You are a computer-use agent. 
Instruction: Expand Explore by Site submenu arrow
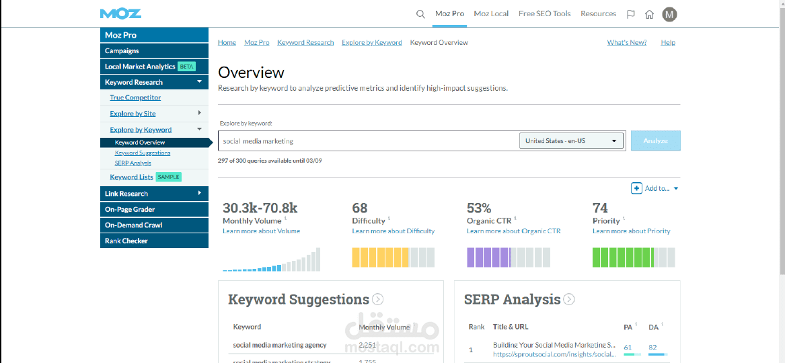tap(199, 113)
